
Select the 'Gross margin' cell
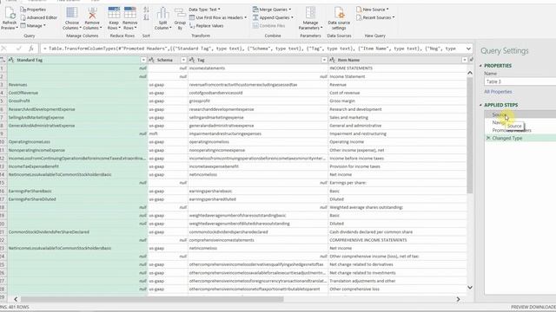[398, 101]
